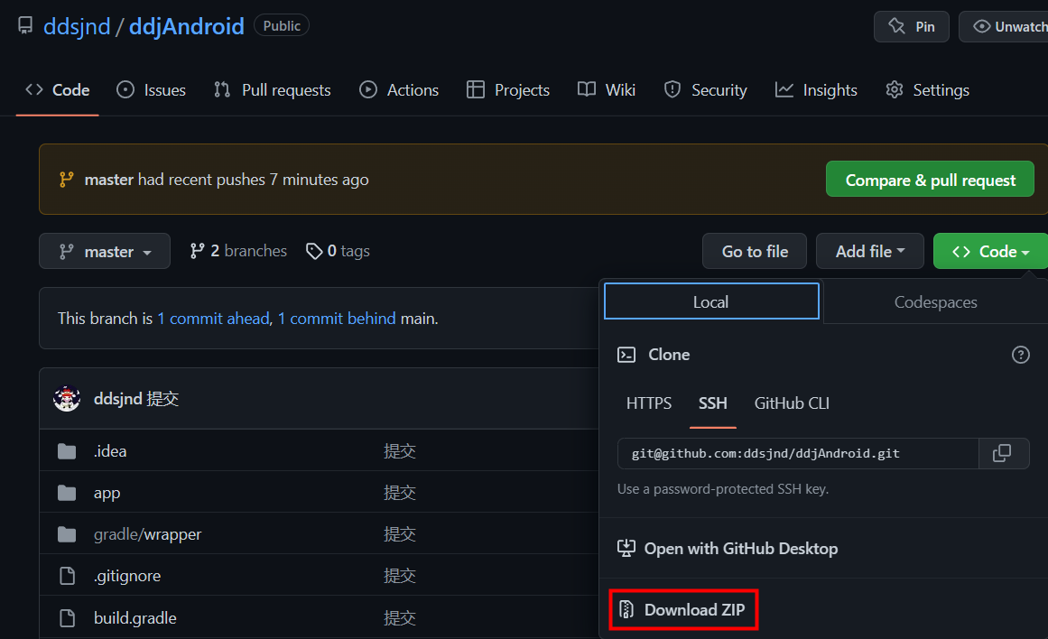Image resolution: width=1048 pixels, height=639 pixels.
Task: Open the latest commit message 提交
Action: coord(162,399)
